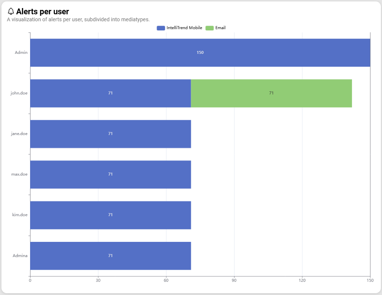Screen dimensions: 382x295
Task: Click the 90 tick label on x-axis
Action: click(234, 281)
